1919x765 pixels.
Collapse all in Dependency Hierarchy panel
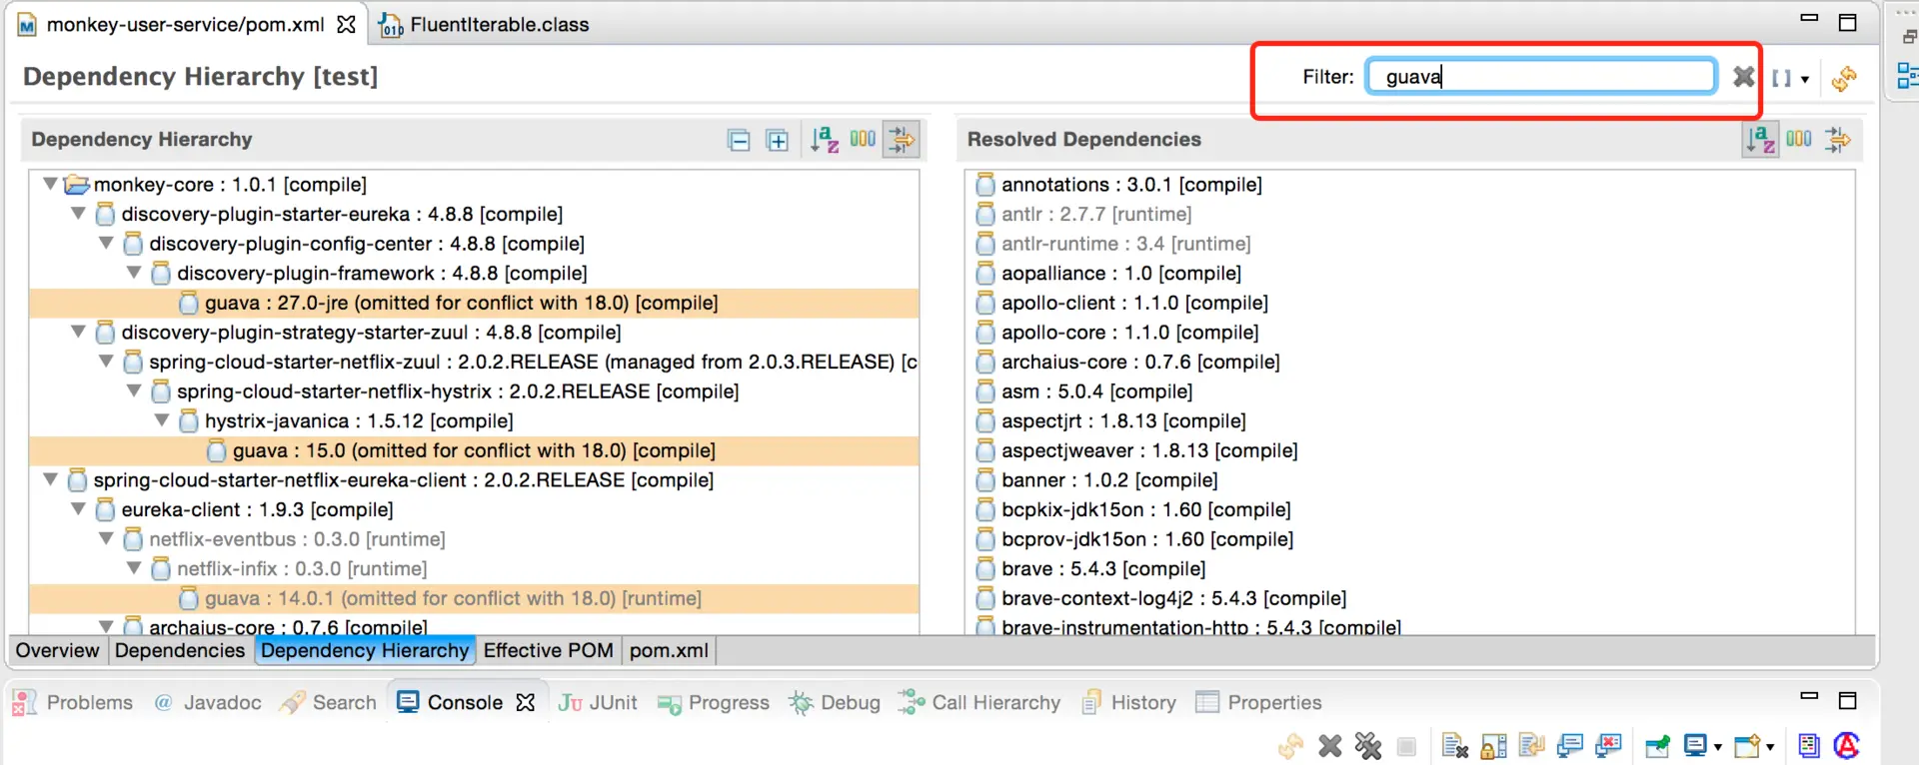click(739, 141)
